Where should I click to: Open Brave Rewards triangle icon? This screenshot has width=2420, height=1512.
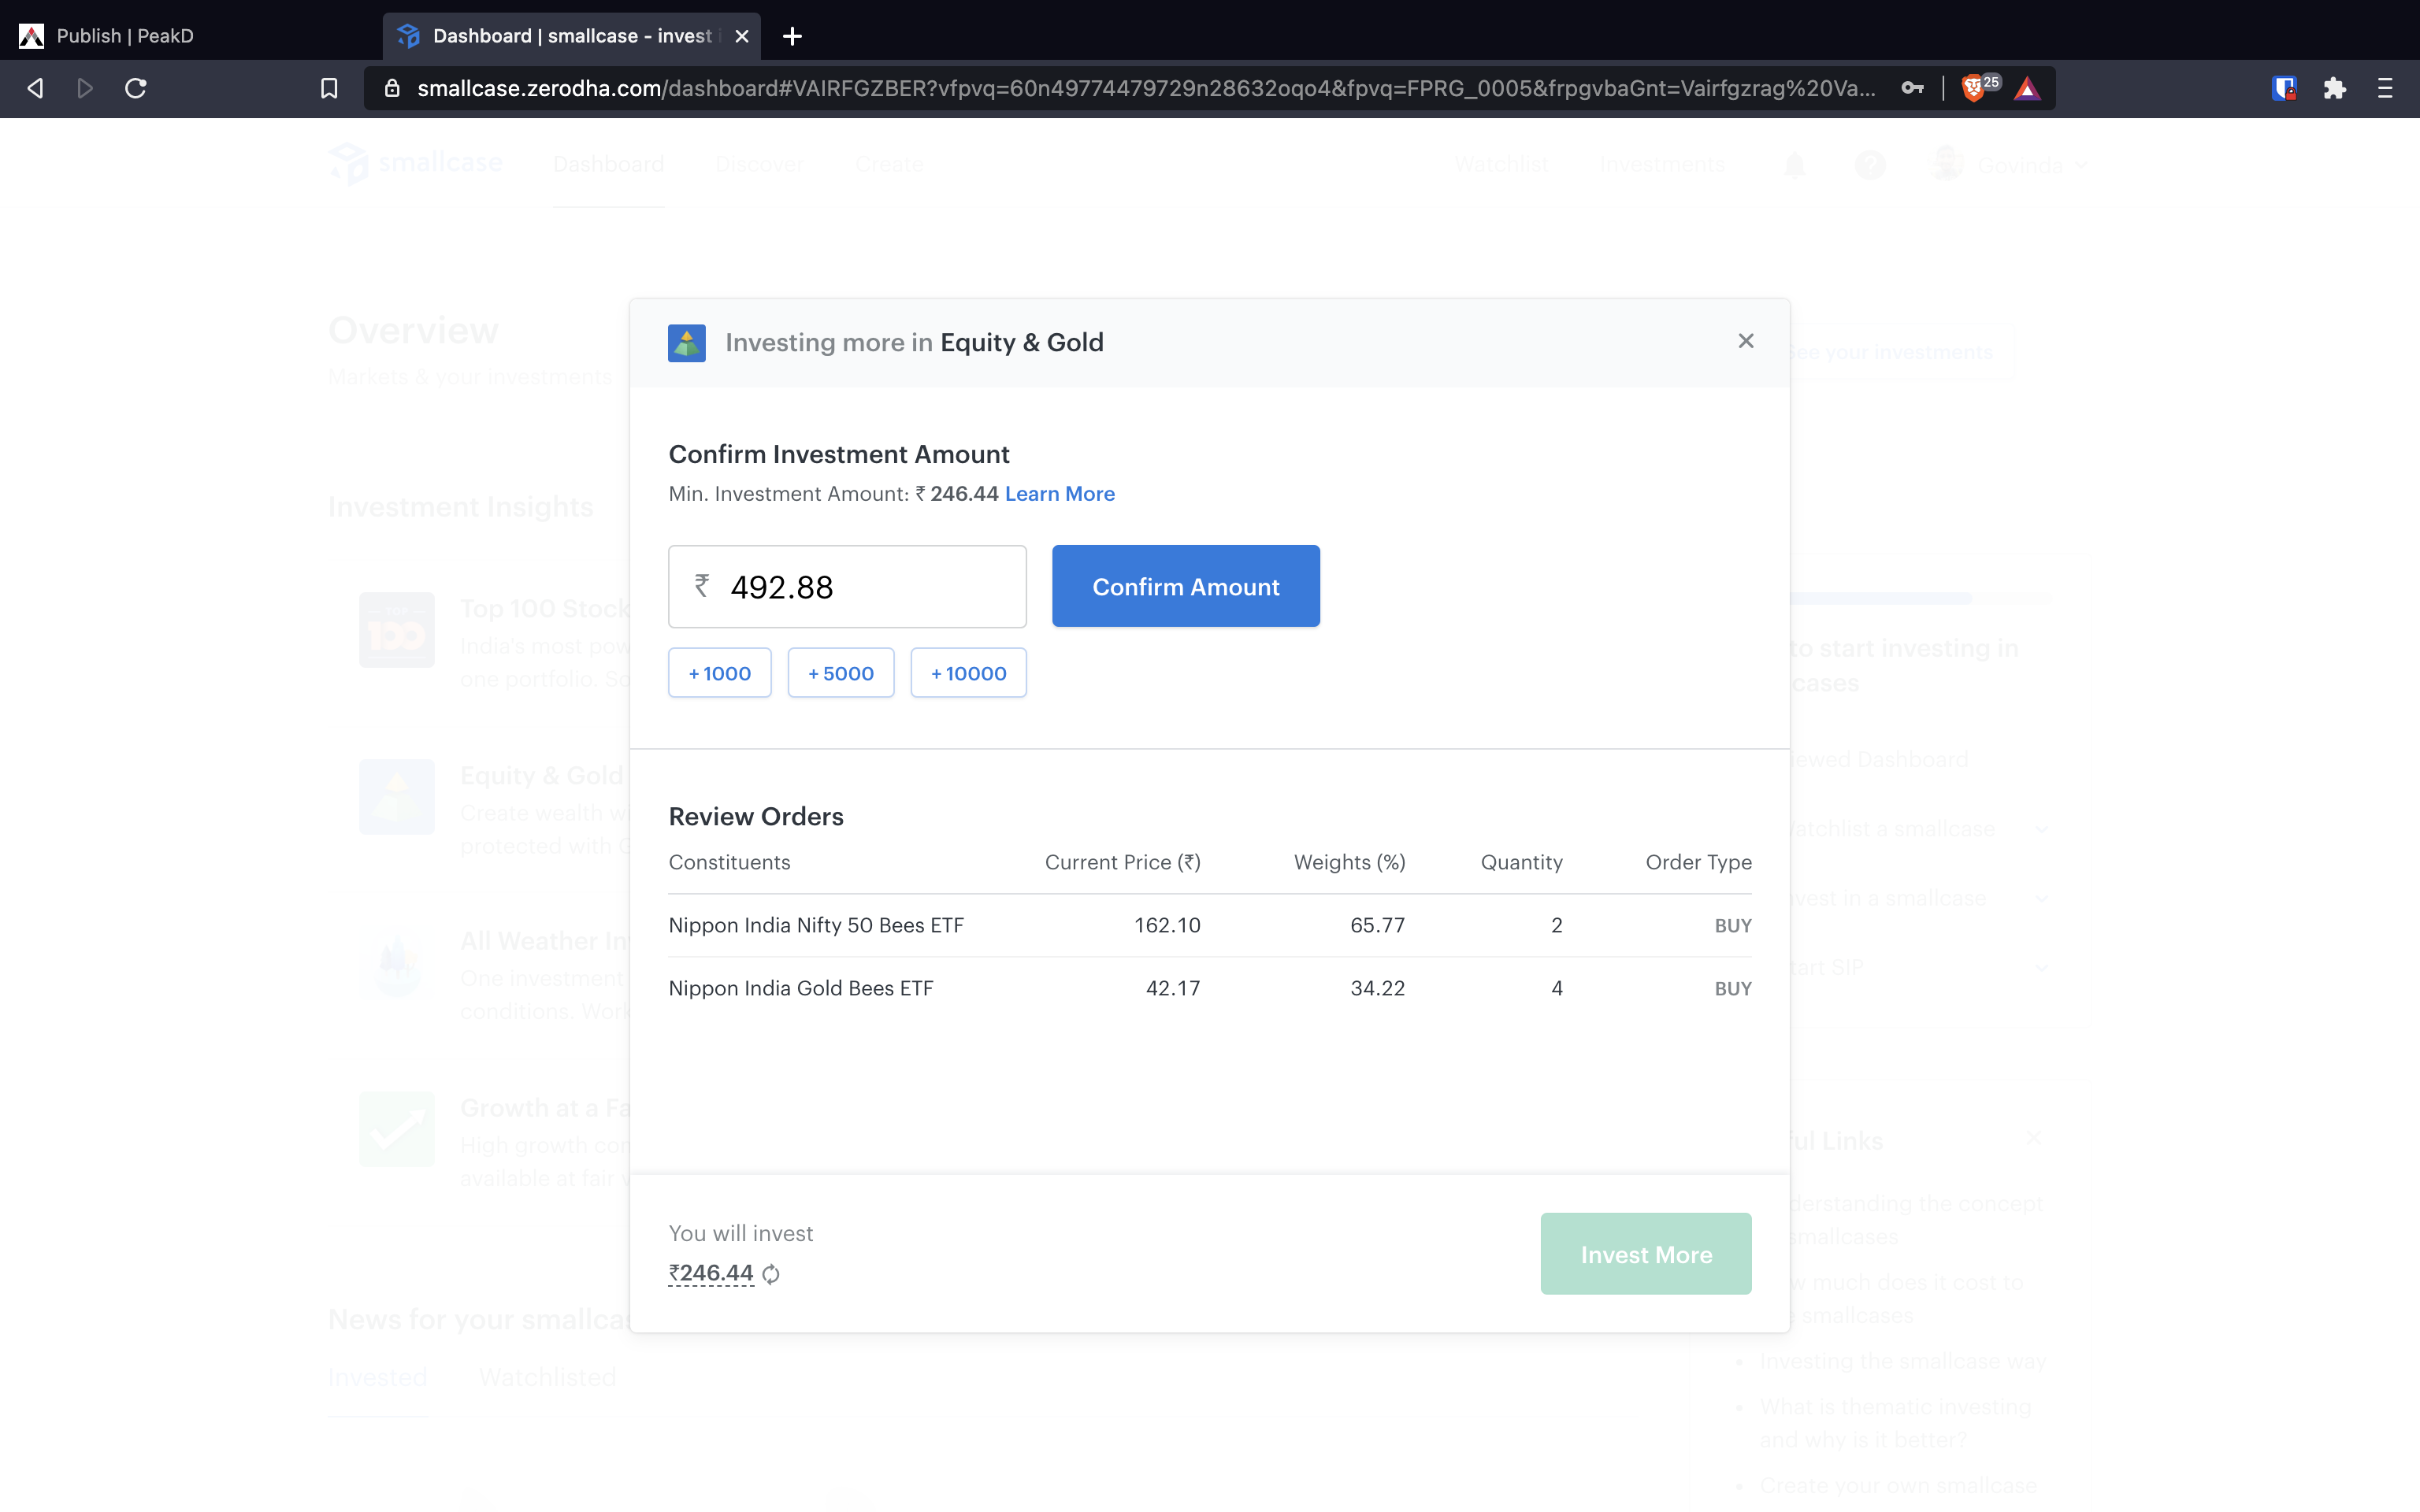click(x=2027, y=88)
